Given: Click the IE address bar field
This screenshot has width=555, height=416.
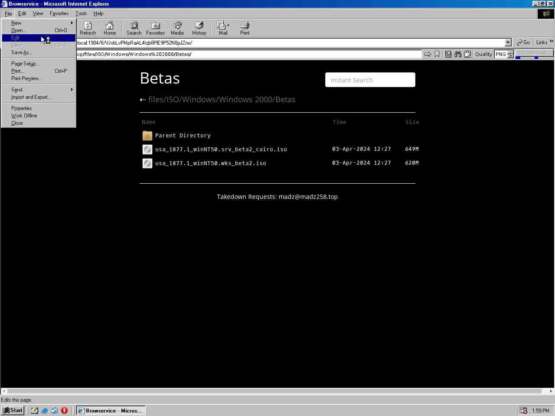Looking at the screenshot, I should pyautogui.click(x=291, y=42).
